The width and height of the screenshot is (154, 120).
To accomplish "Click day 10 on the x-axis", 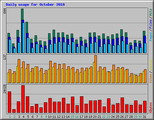I will pos(50,117).
